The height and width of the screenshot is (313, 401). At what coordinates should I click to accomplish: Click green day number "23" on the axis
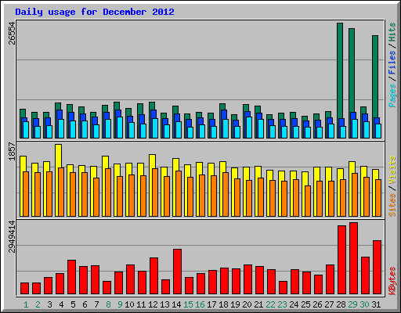click(282, 304)
